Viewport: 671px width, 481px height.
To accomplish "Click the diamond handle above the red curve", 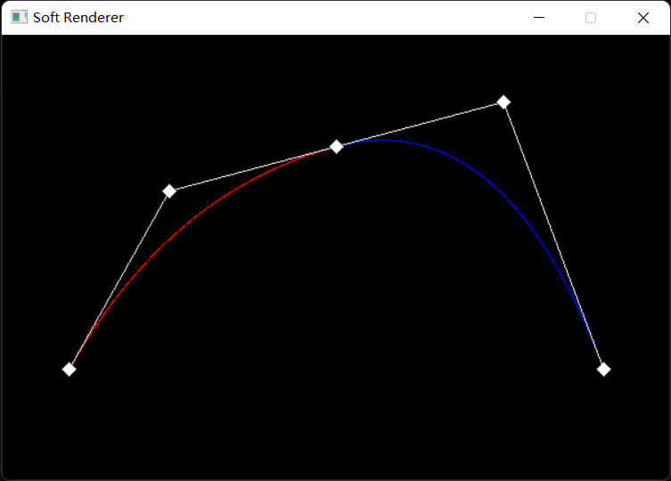I will point(169,191).
